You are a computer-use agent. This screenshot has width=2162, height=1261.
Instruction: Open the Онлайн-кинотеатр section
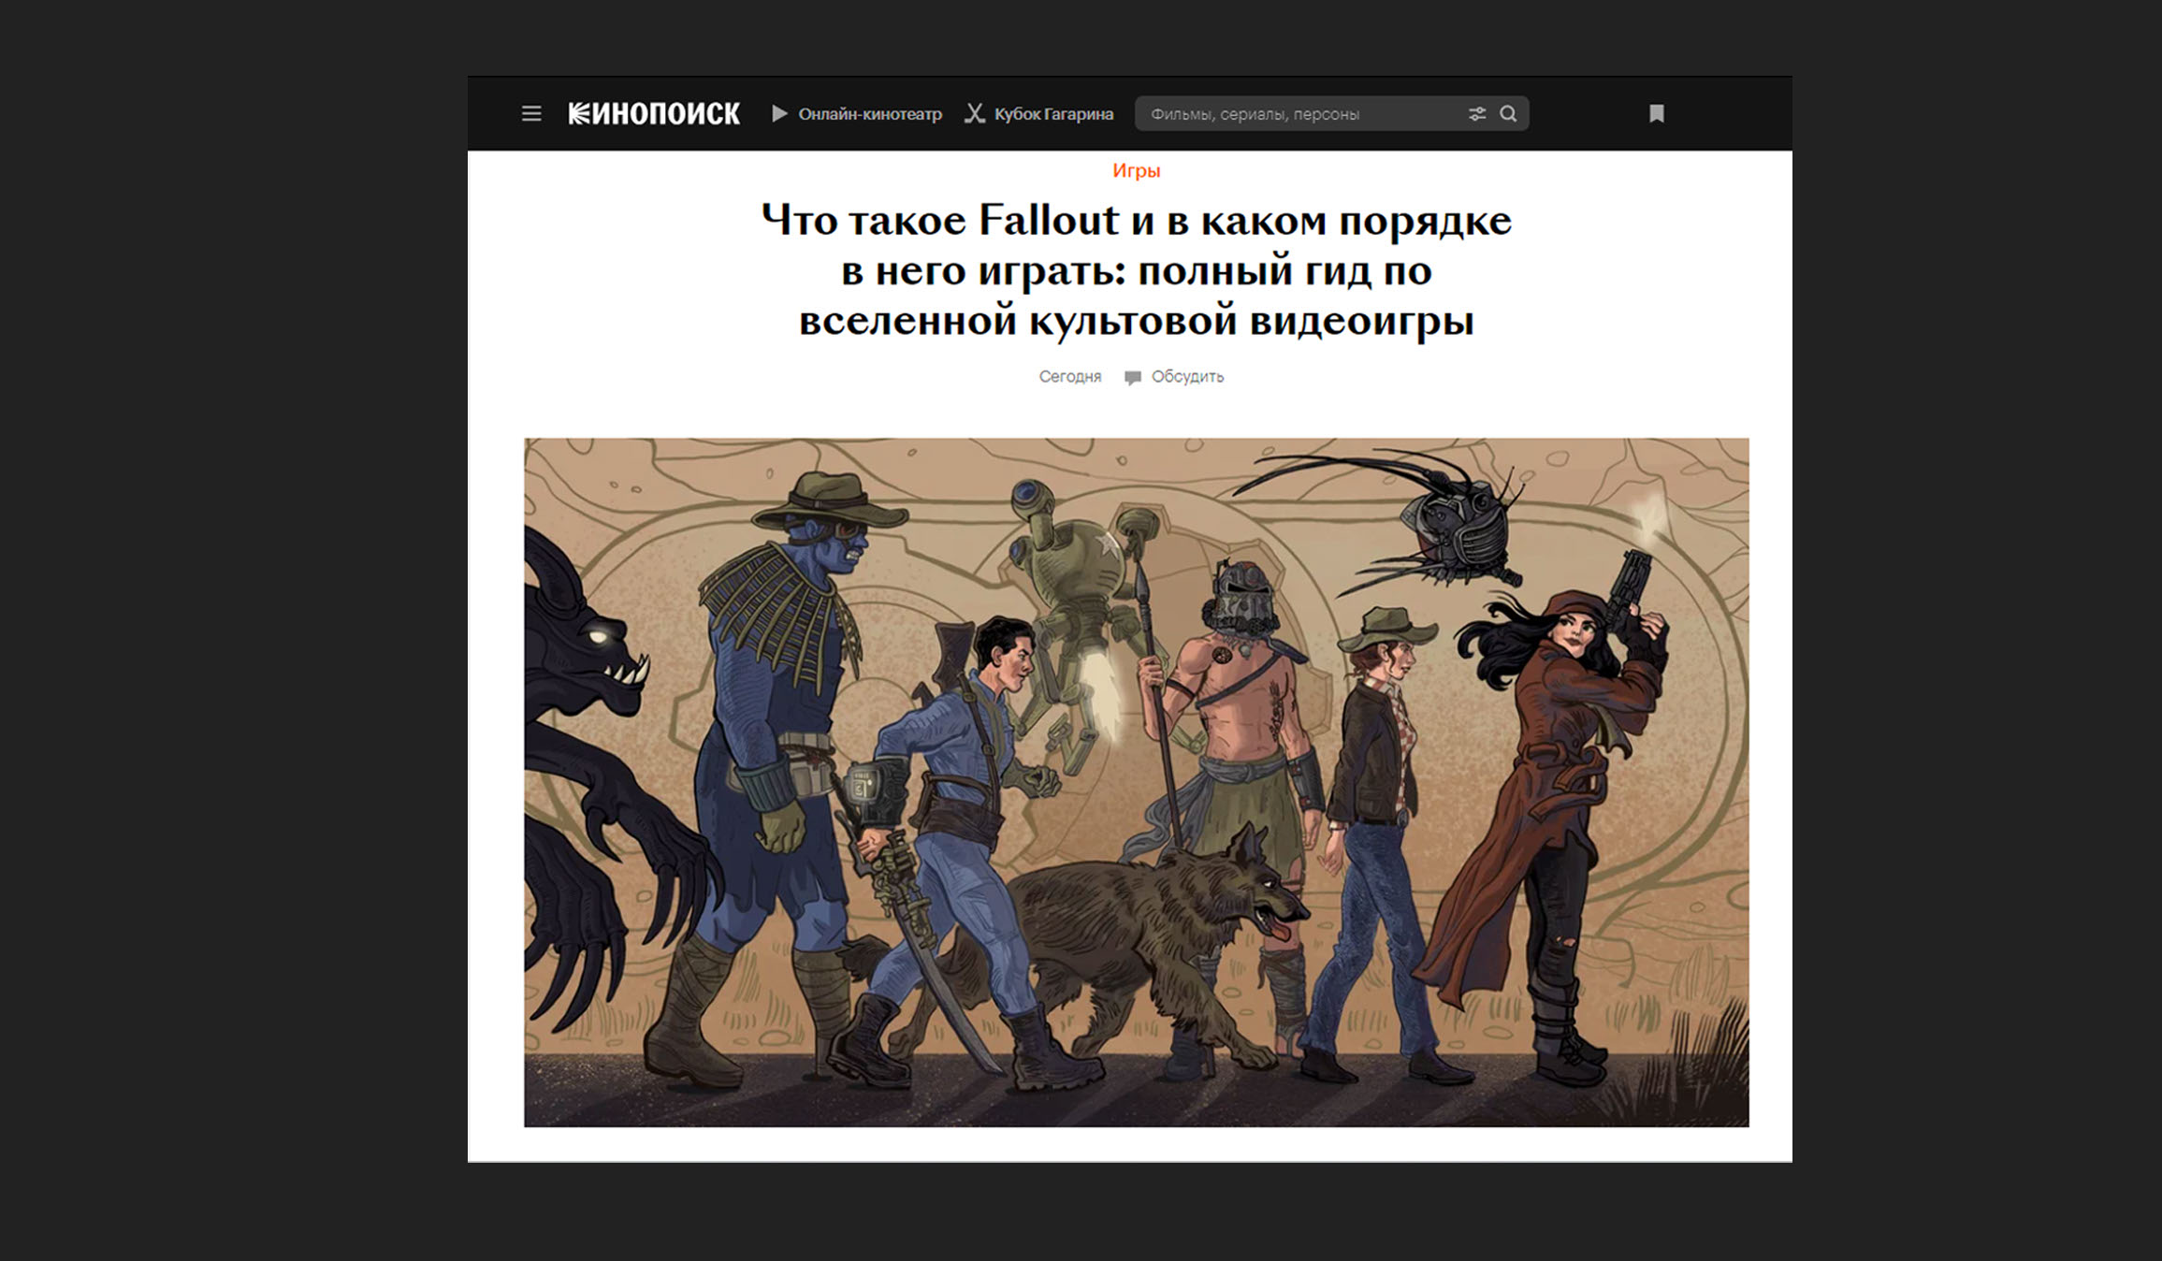point(869,114)
